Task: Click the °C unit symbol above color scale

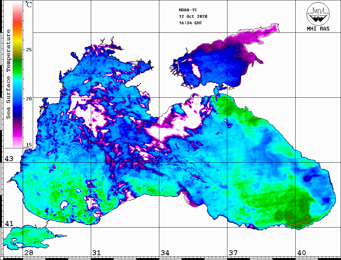Action: tap(29, 5)
